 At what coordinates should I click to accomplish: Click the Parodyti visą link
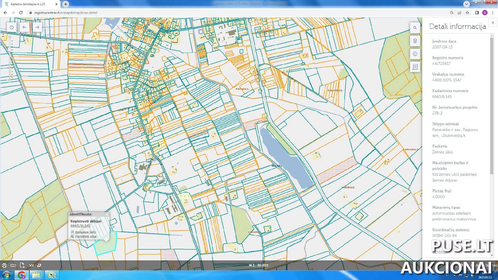[x=86, y=236]
